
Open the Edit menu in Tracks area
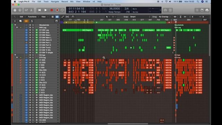click(x=22, y=17)
